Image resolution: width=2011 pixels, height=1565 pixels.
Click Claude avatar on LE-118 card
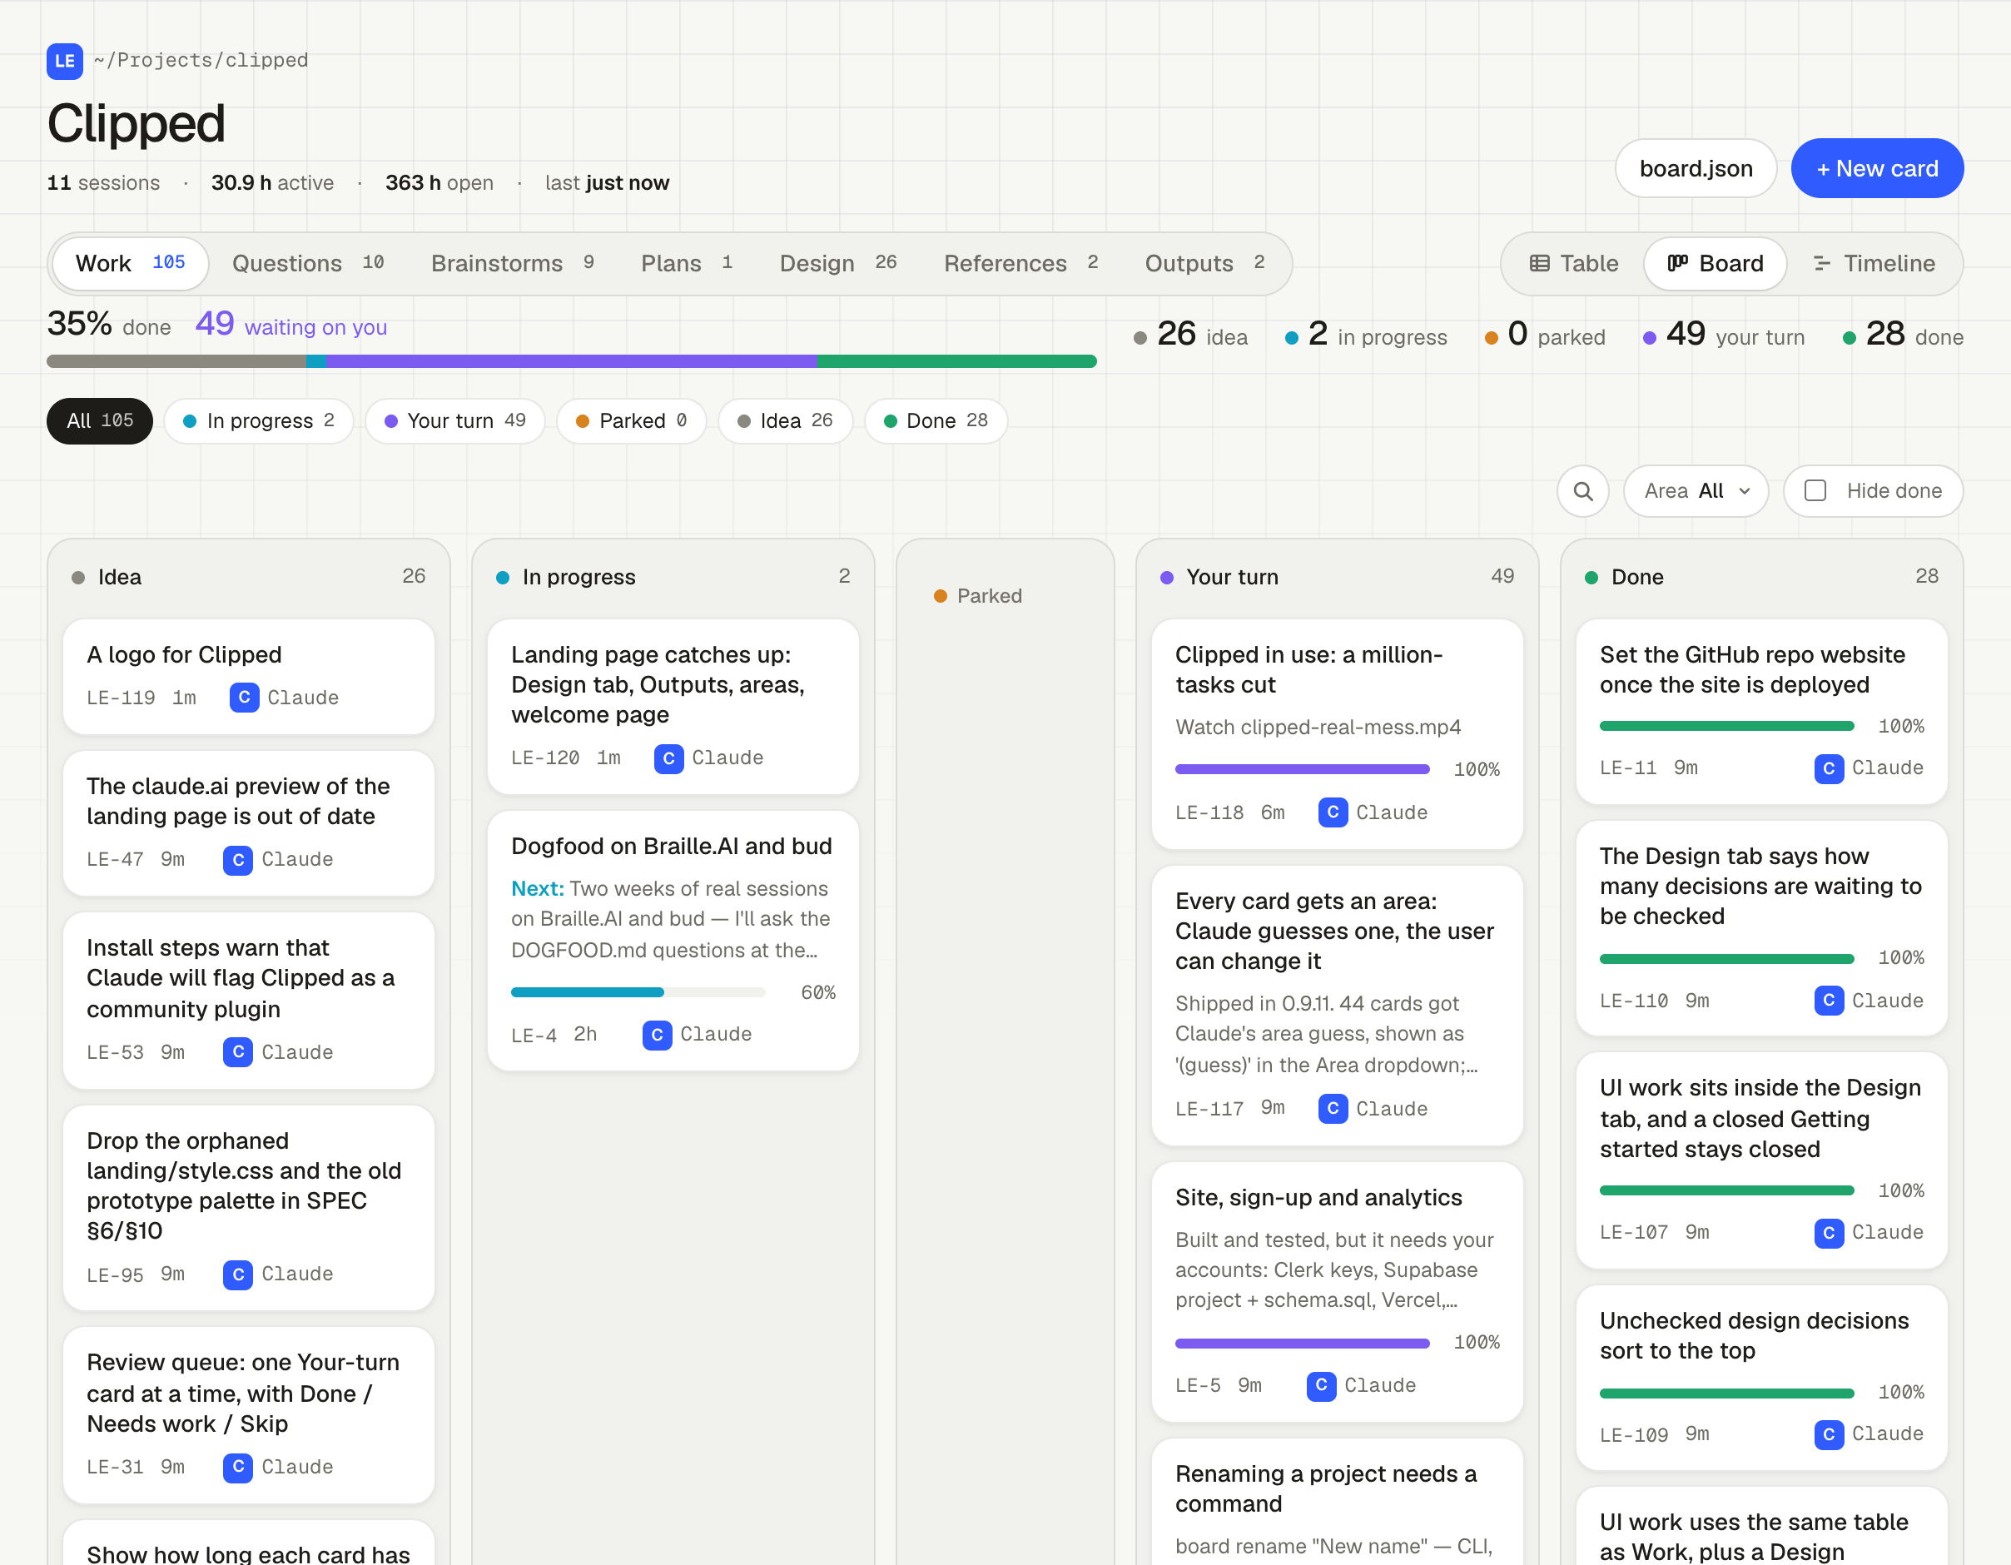(1333, 812)
